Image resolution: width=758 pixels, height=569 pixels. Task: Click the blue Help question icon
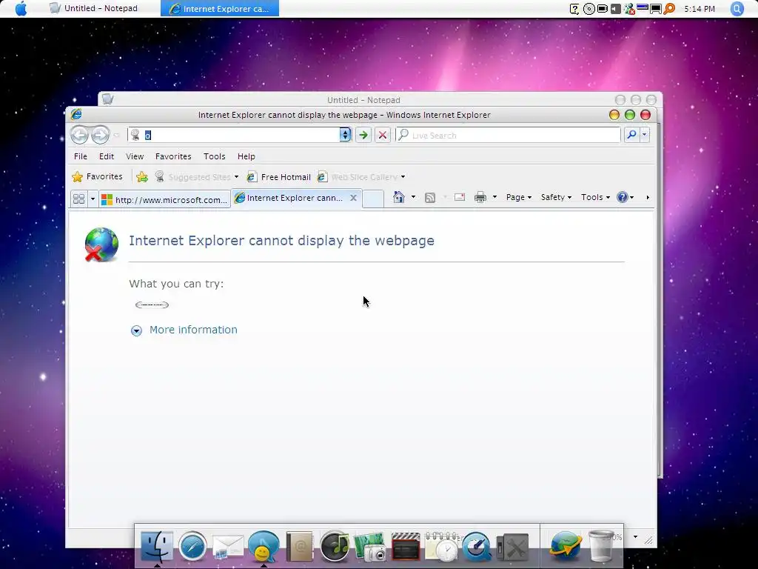tap(622, 197)
